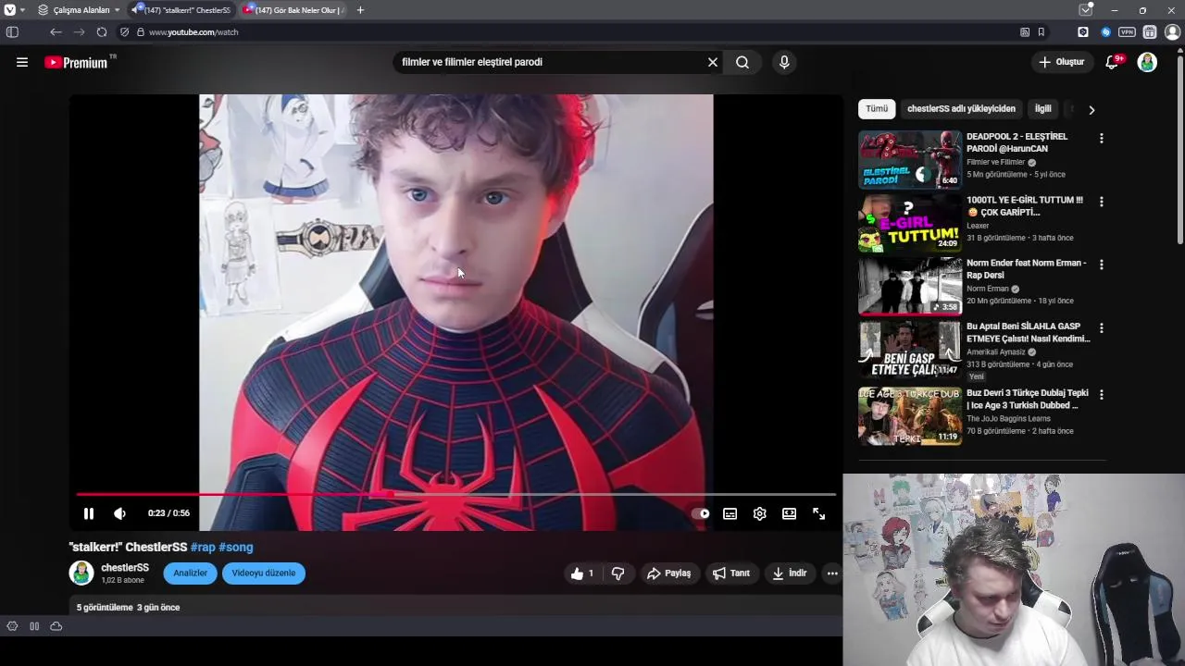Toggle the autoplay switch
Screen dimensions: 1185x666
(701, 513)
